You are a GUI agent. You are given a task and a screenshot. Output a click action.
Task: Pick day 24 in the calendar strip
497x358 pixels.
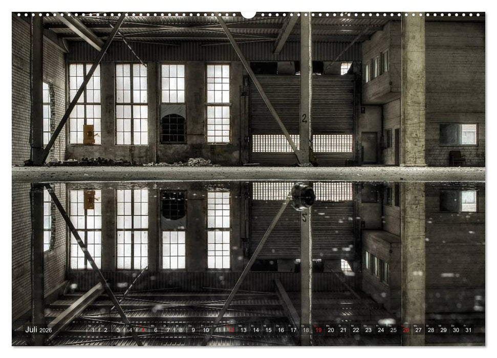[x=381, y=330]
